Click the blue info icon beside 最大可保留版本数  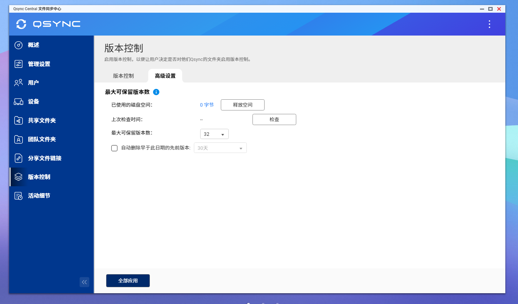click(x=156, y=92)
